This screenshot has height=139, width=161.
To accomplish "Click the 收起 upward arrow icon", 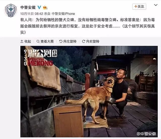I will pos(22,41).
